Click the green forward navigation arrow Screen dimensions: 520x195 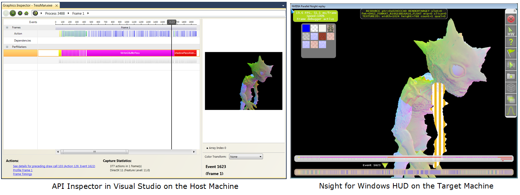(x=13, y=13)
